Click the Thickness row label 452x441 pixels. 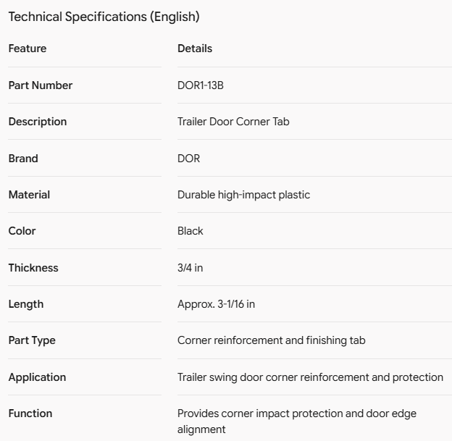pyautogui.click(x=33, y=268)
